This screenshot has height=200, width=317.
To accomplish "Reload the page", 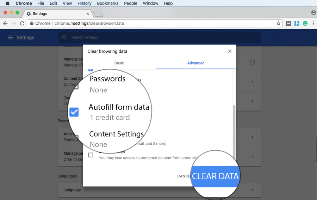I will click(x=22, y=24).
